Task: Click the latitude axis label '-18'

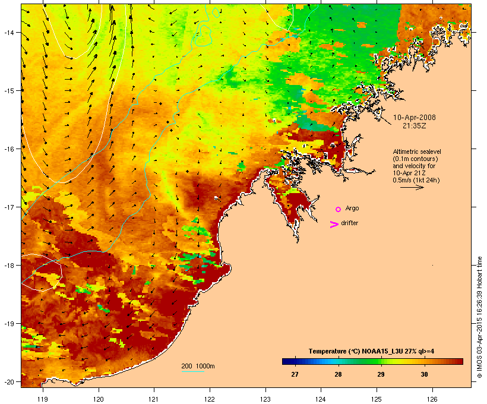Action: tap(8, 265)
